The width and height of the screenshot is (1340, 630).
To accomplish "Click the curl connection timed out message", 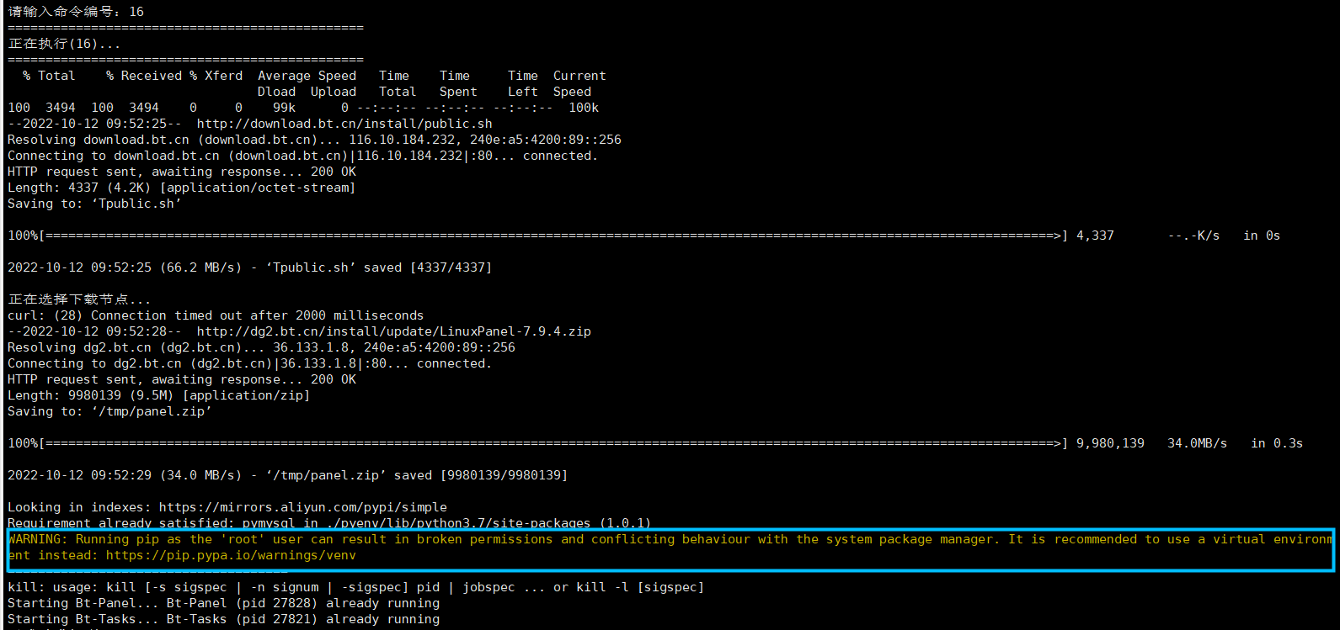I will click(x=216, y=315).
